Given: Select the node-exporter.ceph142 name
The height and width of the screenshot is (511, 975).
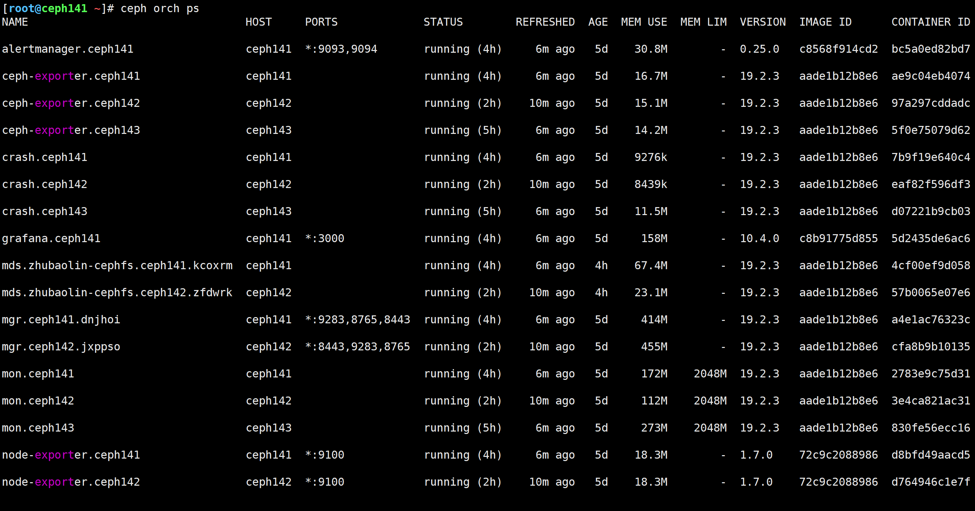Looking at the screenshot, I should (x=71, y=482).
